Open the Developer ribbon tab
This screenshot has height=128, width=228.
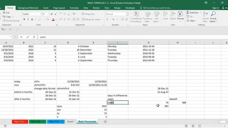pyautogui.click(x=130, y=8)
